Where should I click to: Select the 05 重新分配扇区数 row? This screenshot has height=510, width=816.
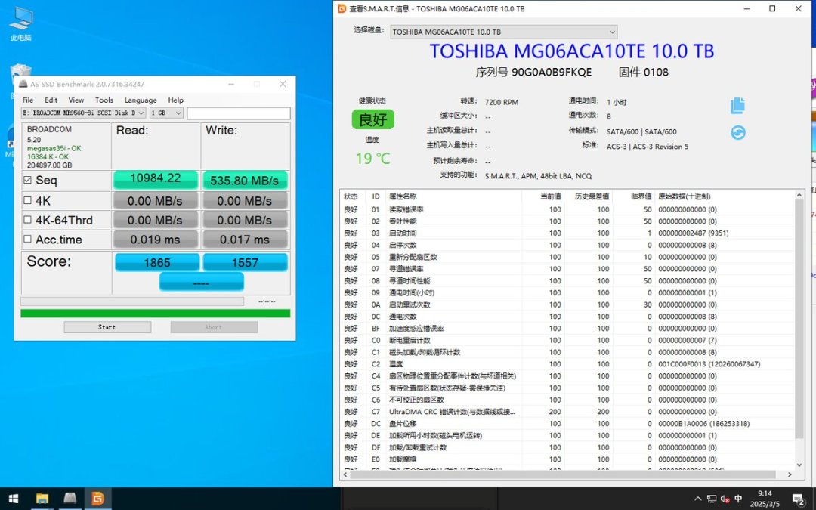(567, 257)
